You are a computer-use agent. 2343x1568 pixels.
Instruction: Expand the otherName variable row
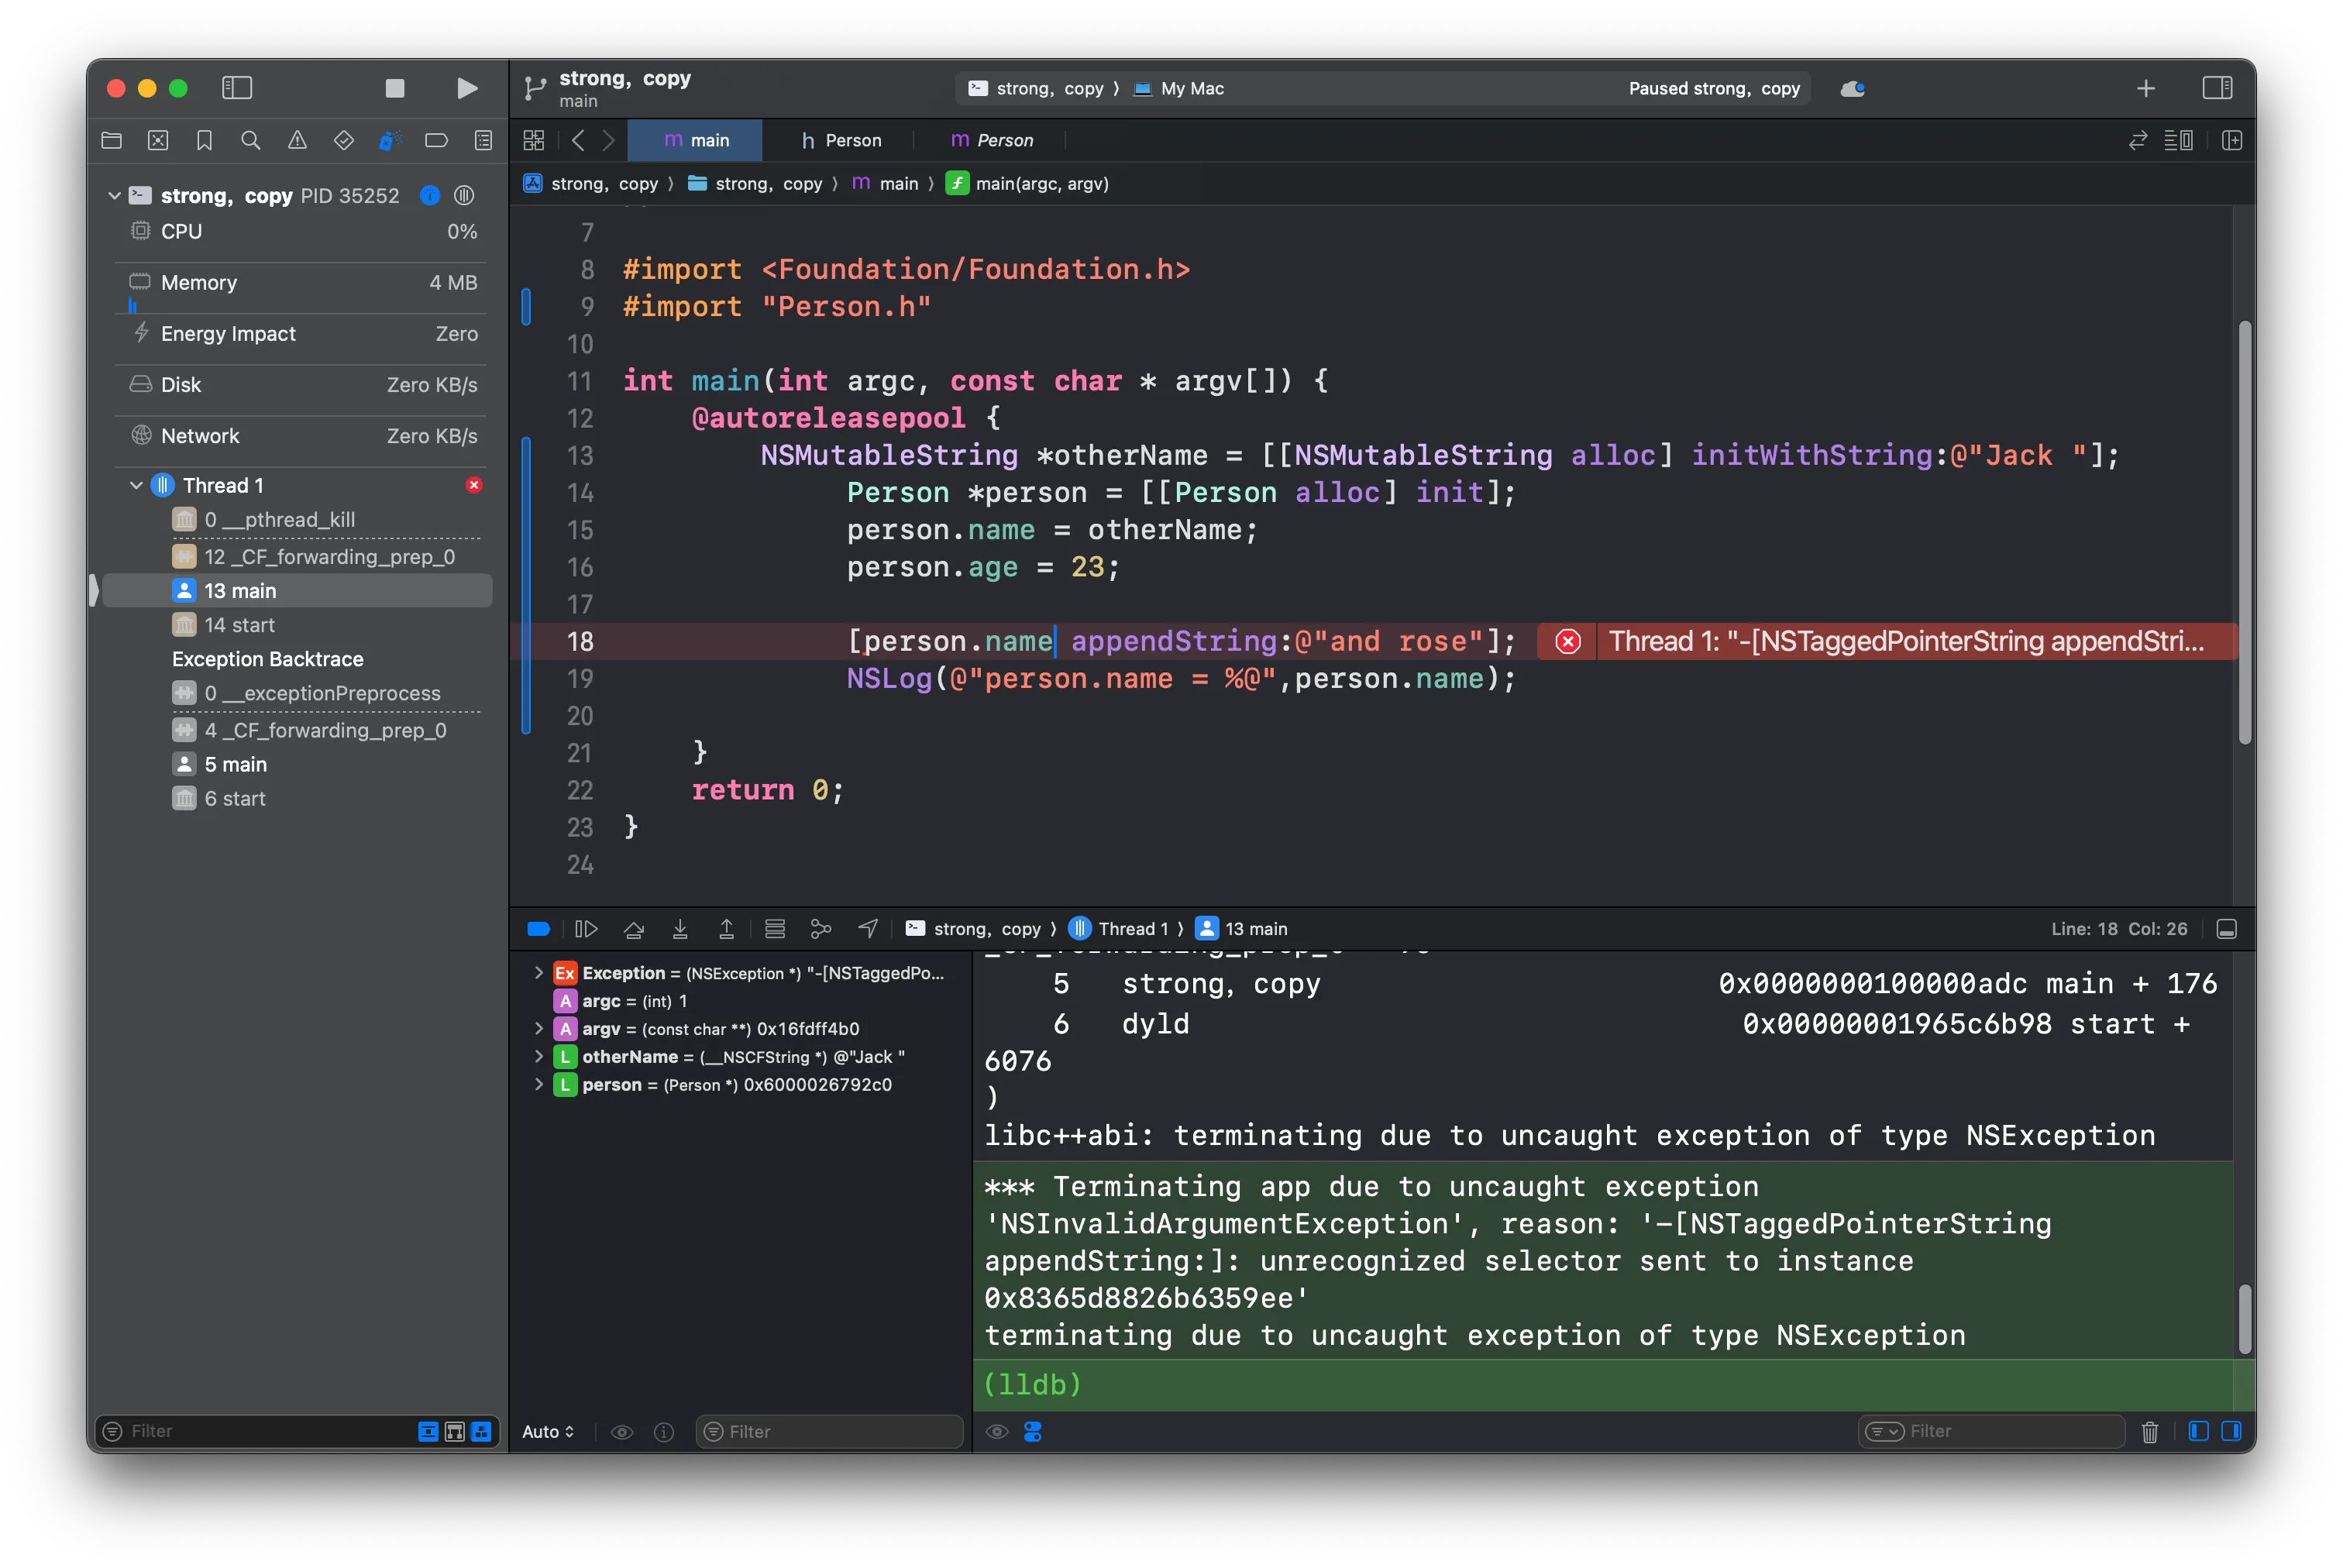click(x=539, y=1057)
